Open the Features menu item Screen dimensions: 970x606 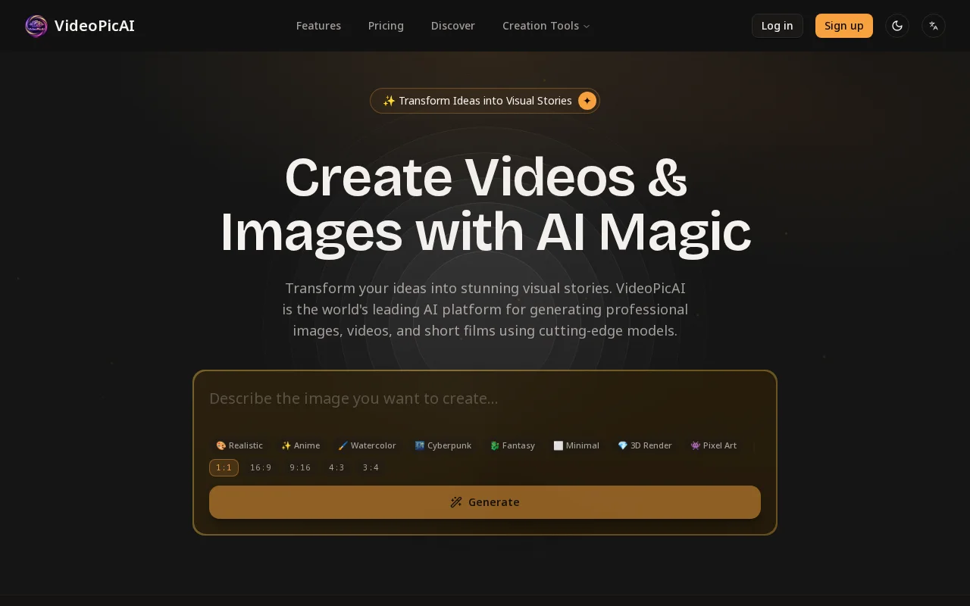pos(318,26)
